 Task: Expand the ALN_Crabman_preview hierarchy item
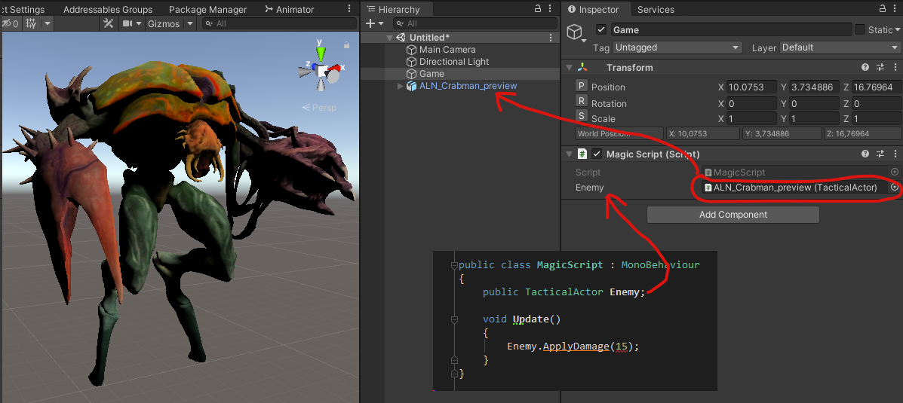coord(401,86)
